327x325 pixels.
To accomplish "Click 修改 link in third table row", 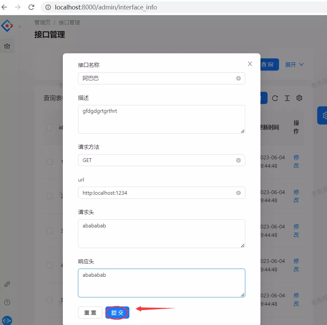I will tap(296, 231).
